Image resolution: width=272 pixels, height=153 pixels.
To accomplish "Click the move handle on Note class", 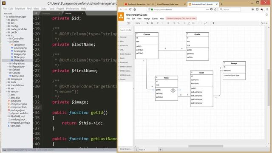I will pyautogui.click(x=173, y=91).
